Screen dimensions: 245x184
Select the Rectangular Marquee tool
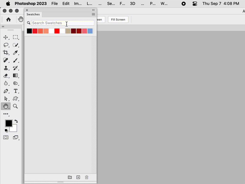[15, 37]
